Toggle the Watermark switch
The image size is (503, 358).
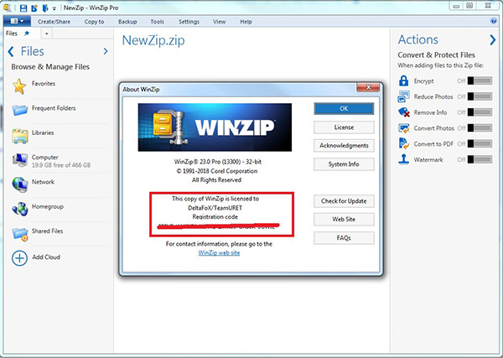pos(480,159)
